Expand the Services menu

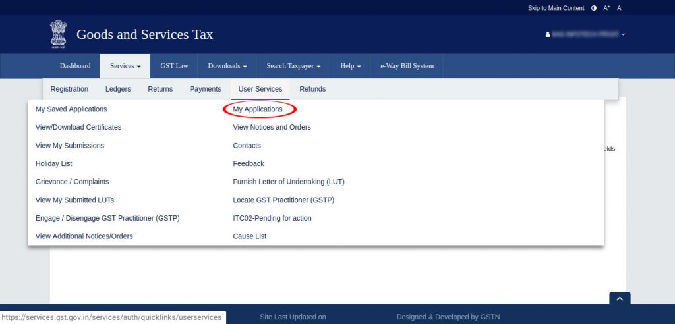pos(125,66)
